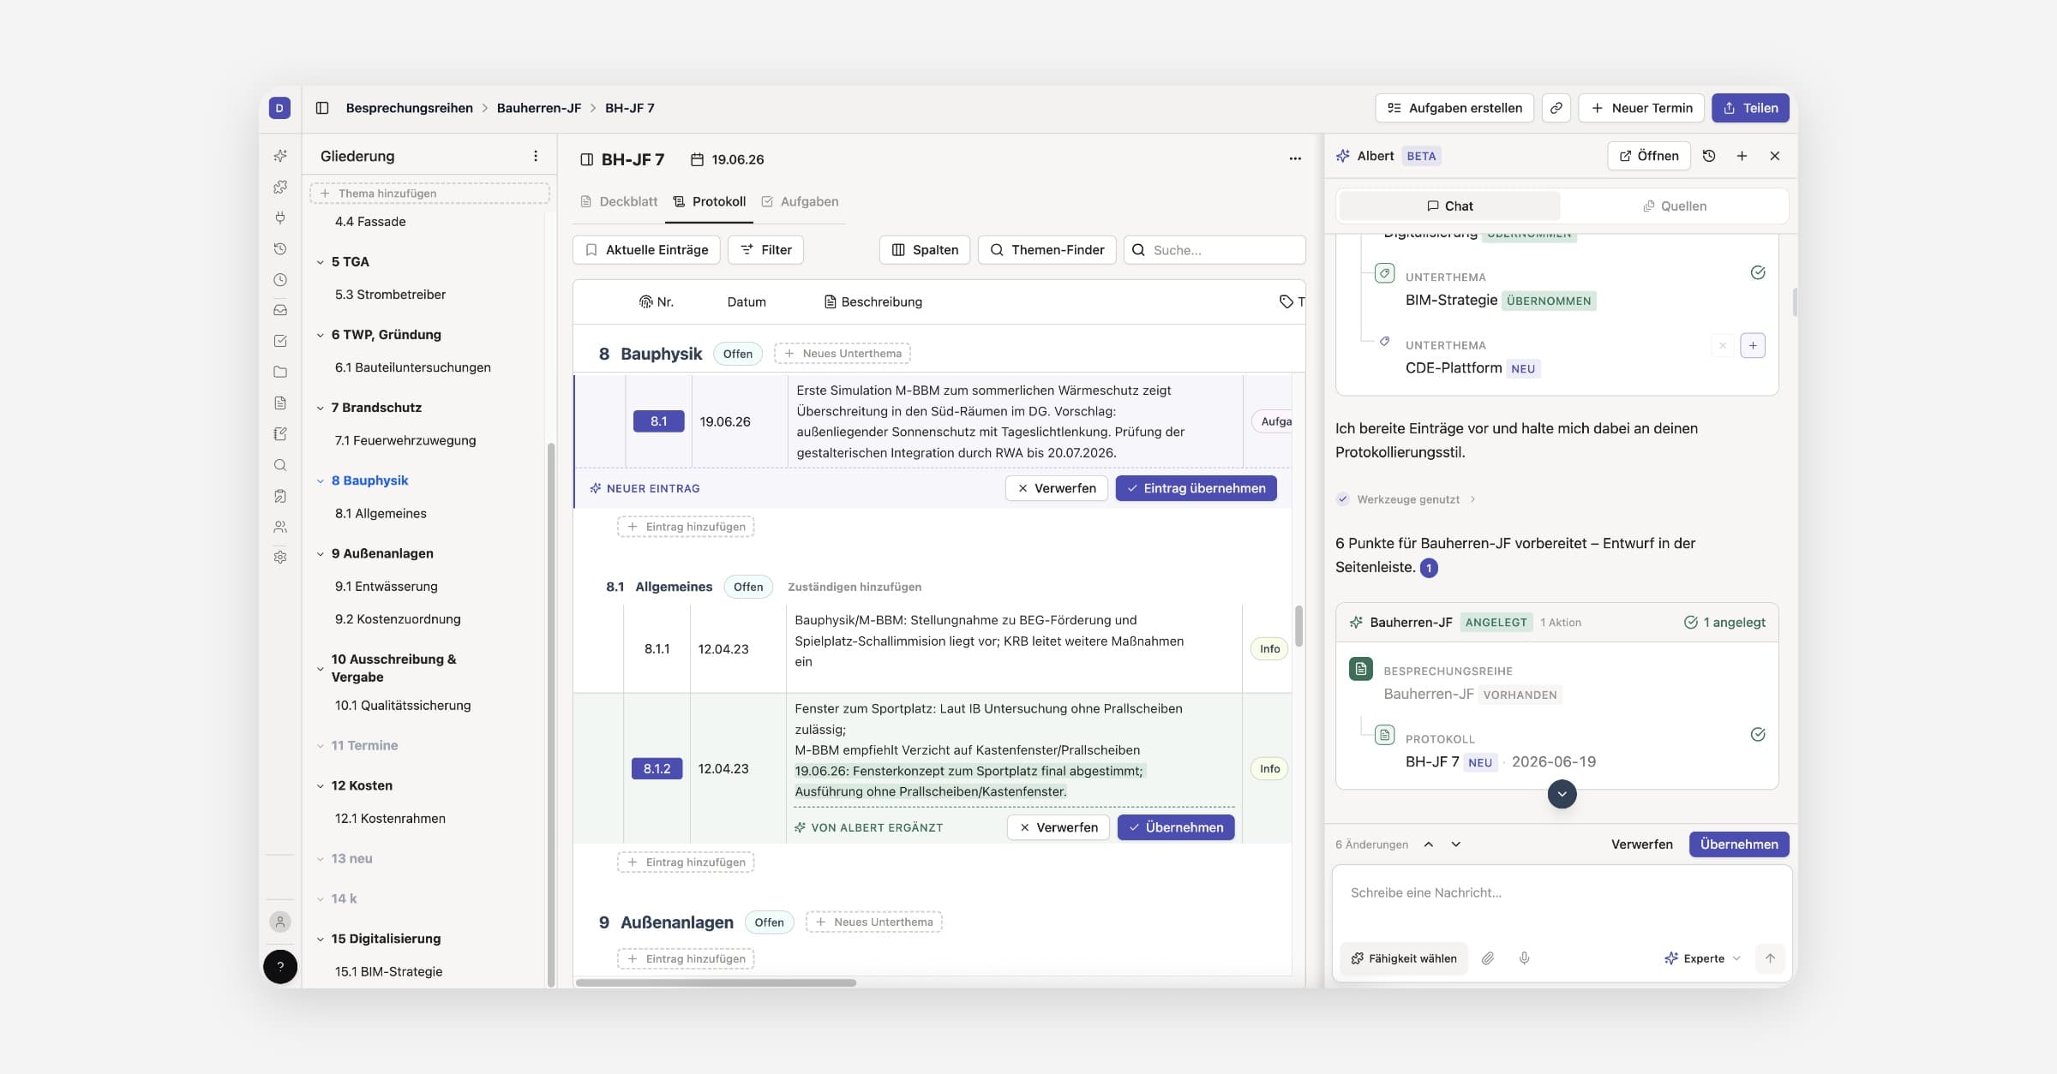
Task: Click Aufgaben erstellen button
Action: [x=1454, y=108]
